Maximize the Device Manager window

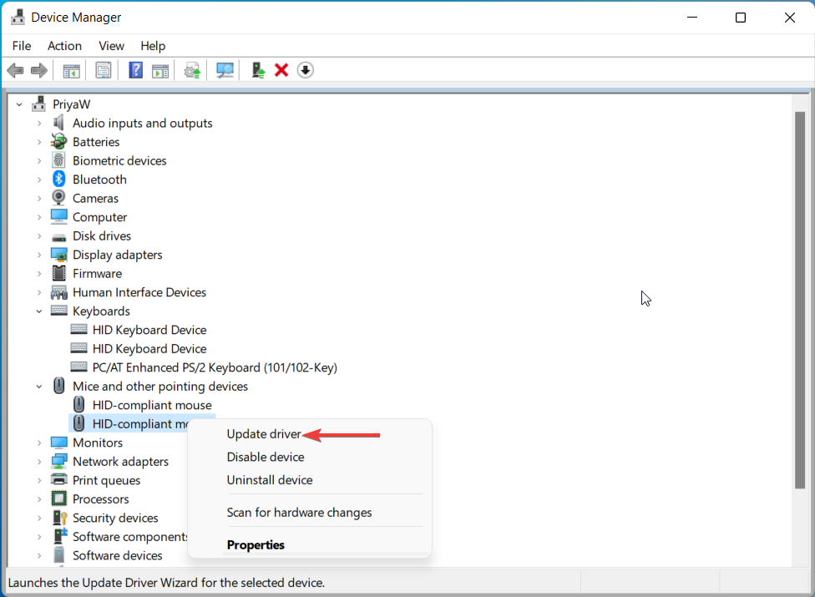click(x=741, y=18)
